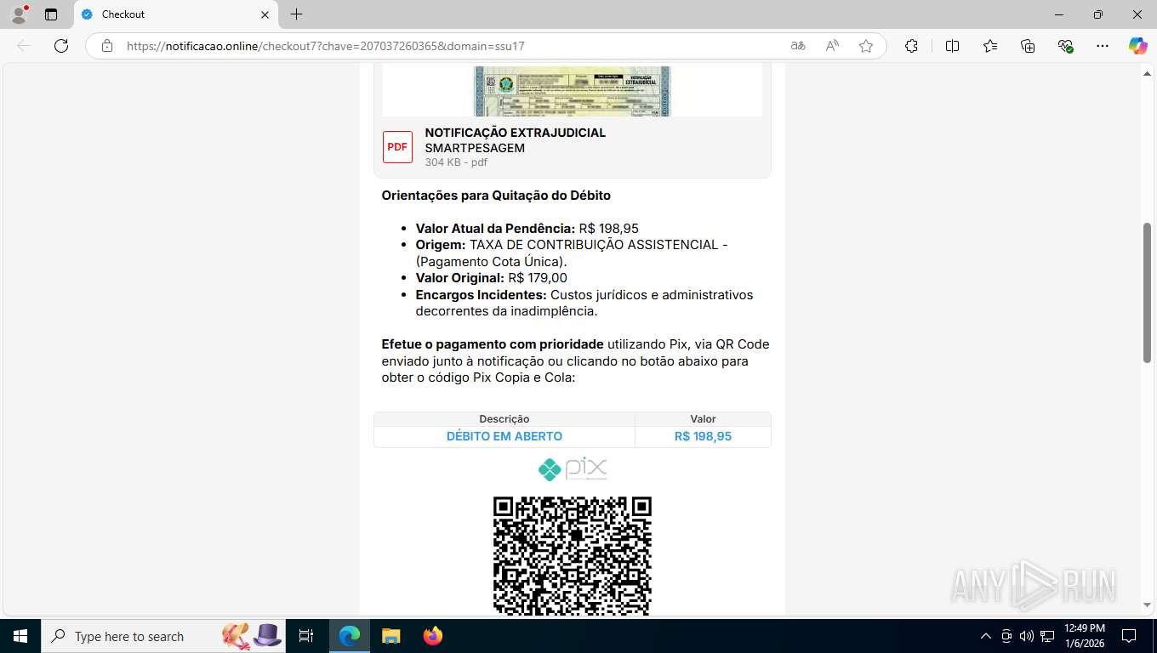Click the Valor column header
Image resolution: width=1157 pixels, height=653 pixels.
703,419
